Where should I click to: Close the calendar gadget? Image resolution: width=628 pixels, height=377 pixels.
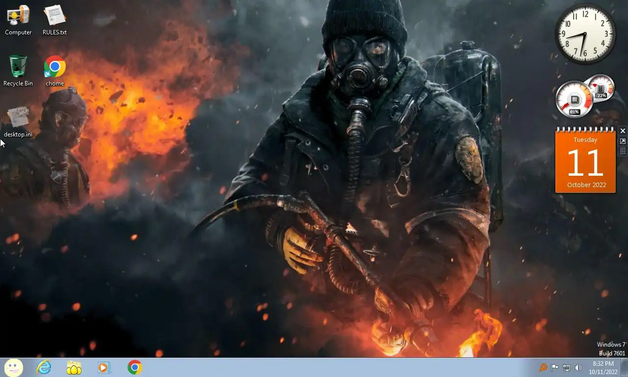point(623,131)
